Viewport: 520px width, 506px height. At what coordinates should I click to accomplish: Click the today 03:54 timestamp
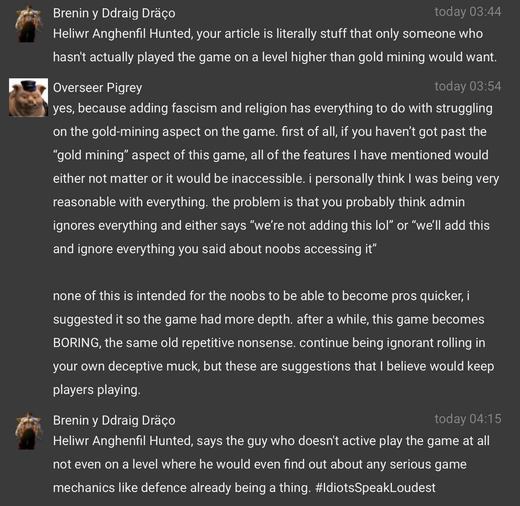click(468, 86)
